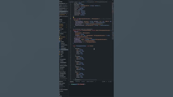
Task: Click the new terminal plus icon
Action: [x=106, y=82]
